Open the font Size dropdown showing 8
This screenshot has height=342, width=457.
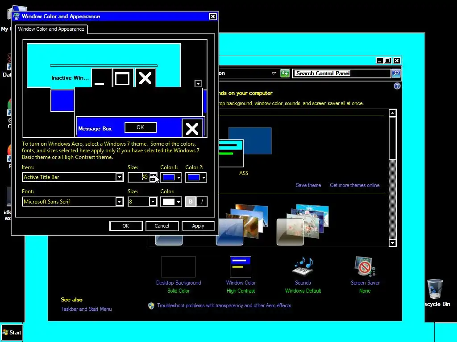(x=153, y=202)
